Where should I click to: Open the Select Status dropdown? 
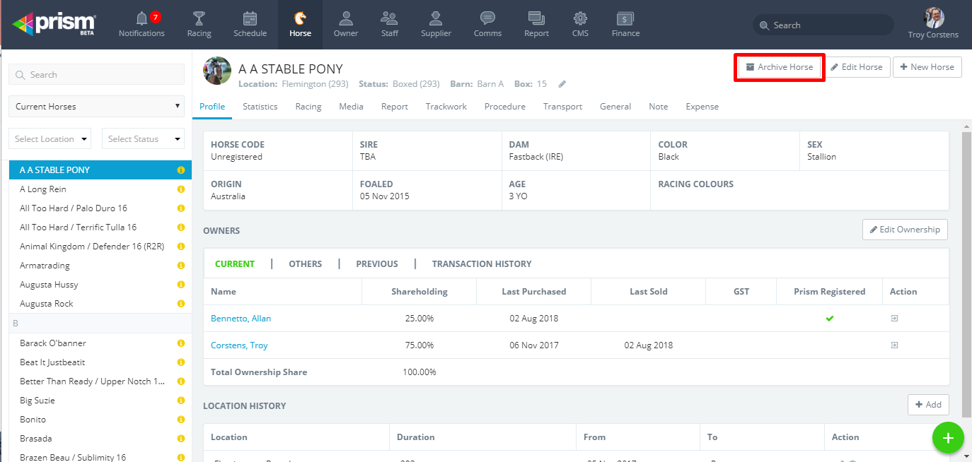pyautogui.click(x=143, y=139)
